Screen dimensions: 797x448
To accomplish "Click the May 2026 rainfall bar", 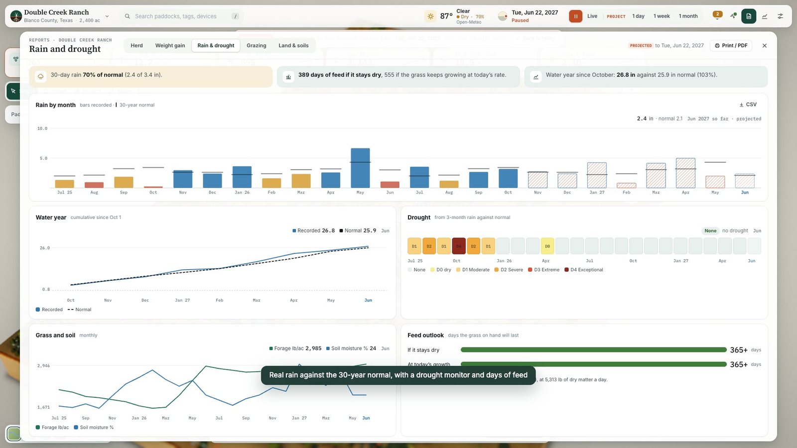I will coord(360,168).
